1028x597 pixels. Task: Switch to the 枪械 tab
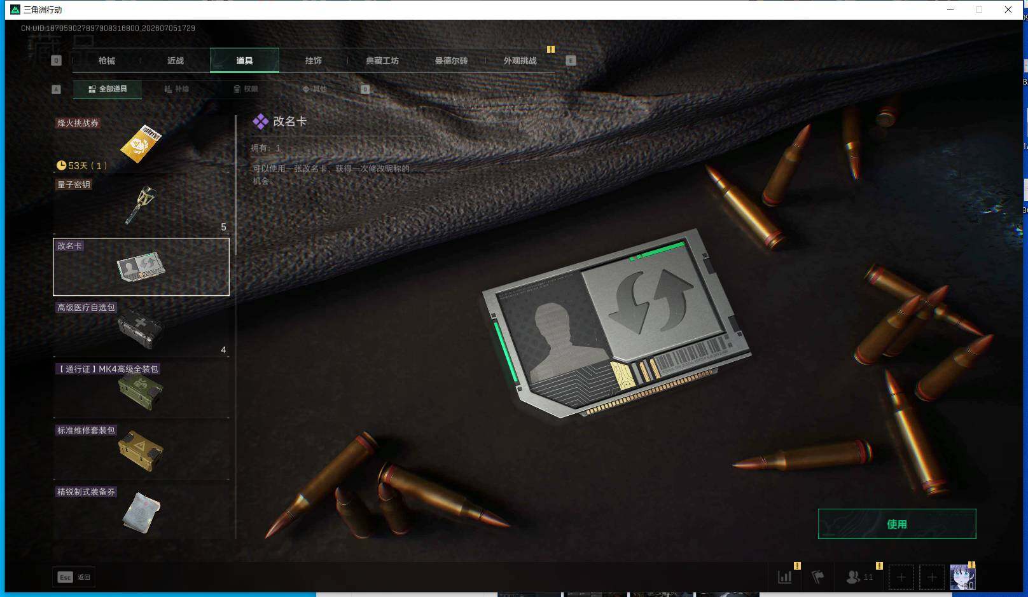click(x=107, y=60)
